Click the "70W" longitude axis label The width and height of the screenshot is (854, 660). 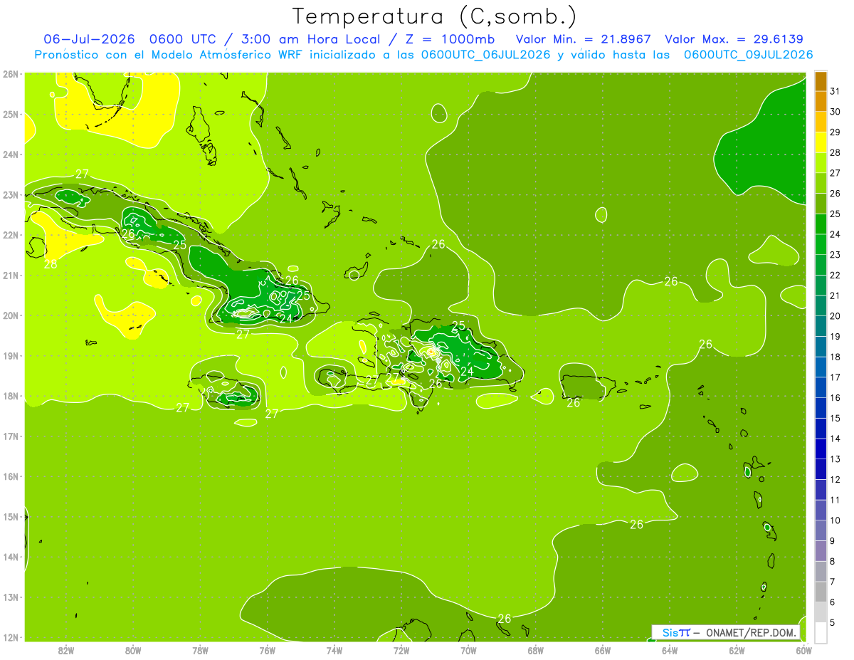(468, 649)
